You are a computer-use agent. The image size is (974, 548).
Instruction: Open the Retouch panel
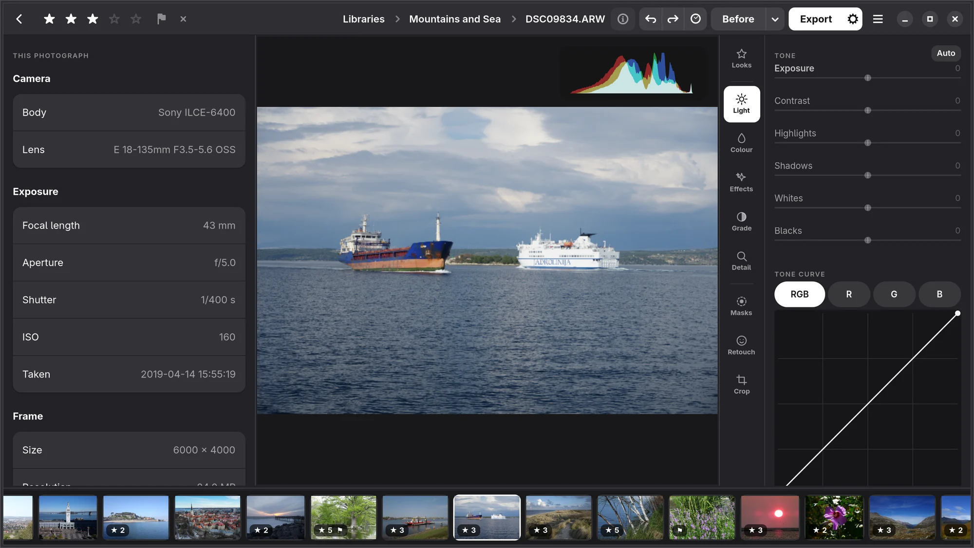[x=741, y=345]
